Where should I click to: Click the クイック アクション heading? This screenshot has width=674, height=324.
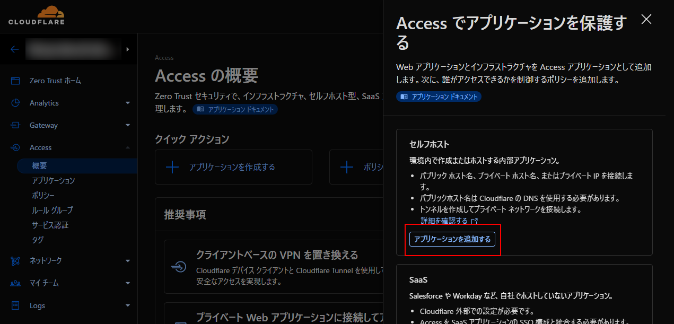[x=192, y=139]
